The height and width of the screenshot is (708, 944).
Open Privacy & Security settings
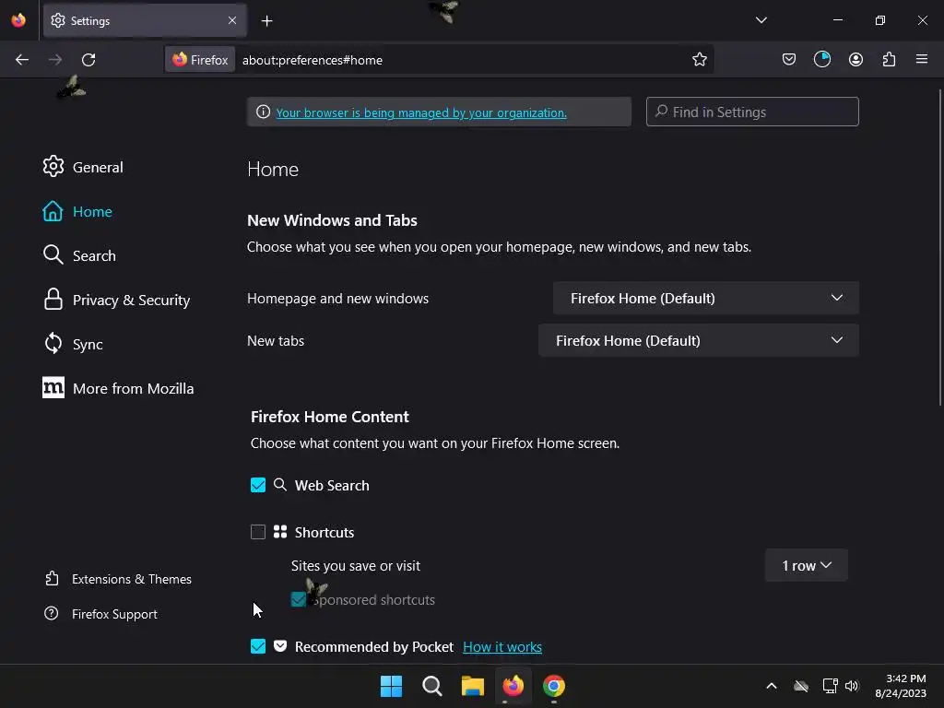pos(116,300)
